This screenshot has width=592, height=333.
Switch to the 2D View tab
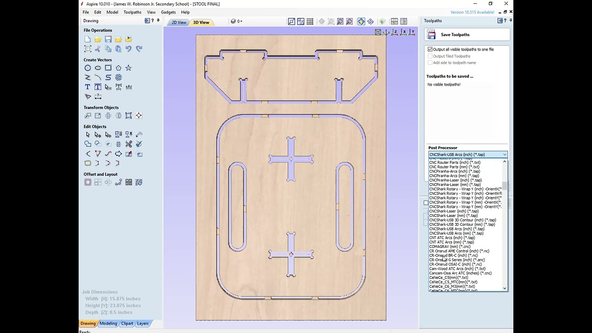tap(179, 22)
